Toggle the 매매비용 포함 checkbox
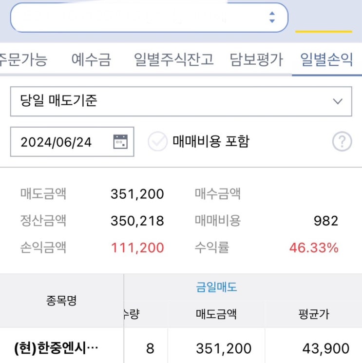 (157, 142)
